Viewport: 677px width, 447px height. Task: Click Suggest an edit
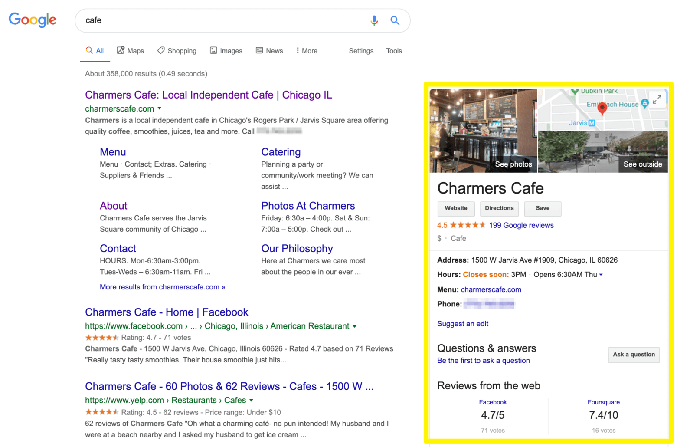pyautogui.click(x=463, y=323)
